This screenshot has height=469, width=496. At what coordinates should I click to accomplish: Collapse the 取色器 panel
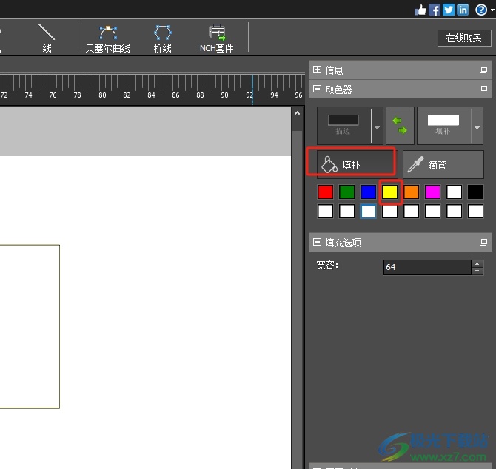coord(318,90)
